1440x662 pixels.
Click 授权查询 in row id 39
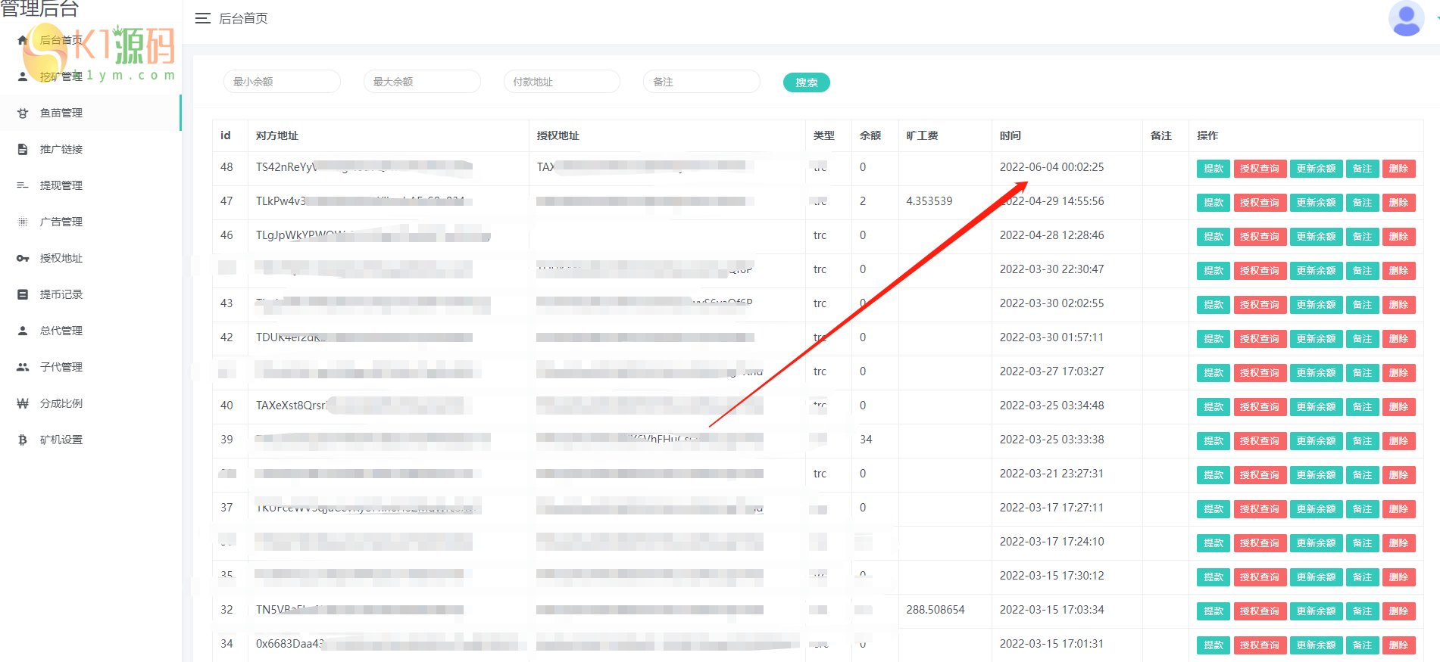tap(1260, 441)
